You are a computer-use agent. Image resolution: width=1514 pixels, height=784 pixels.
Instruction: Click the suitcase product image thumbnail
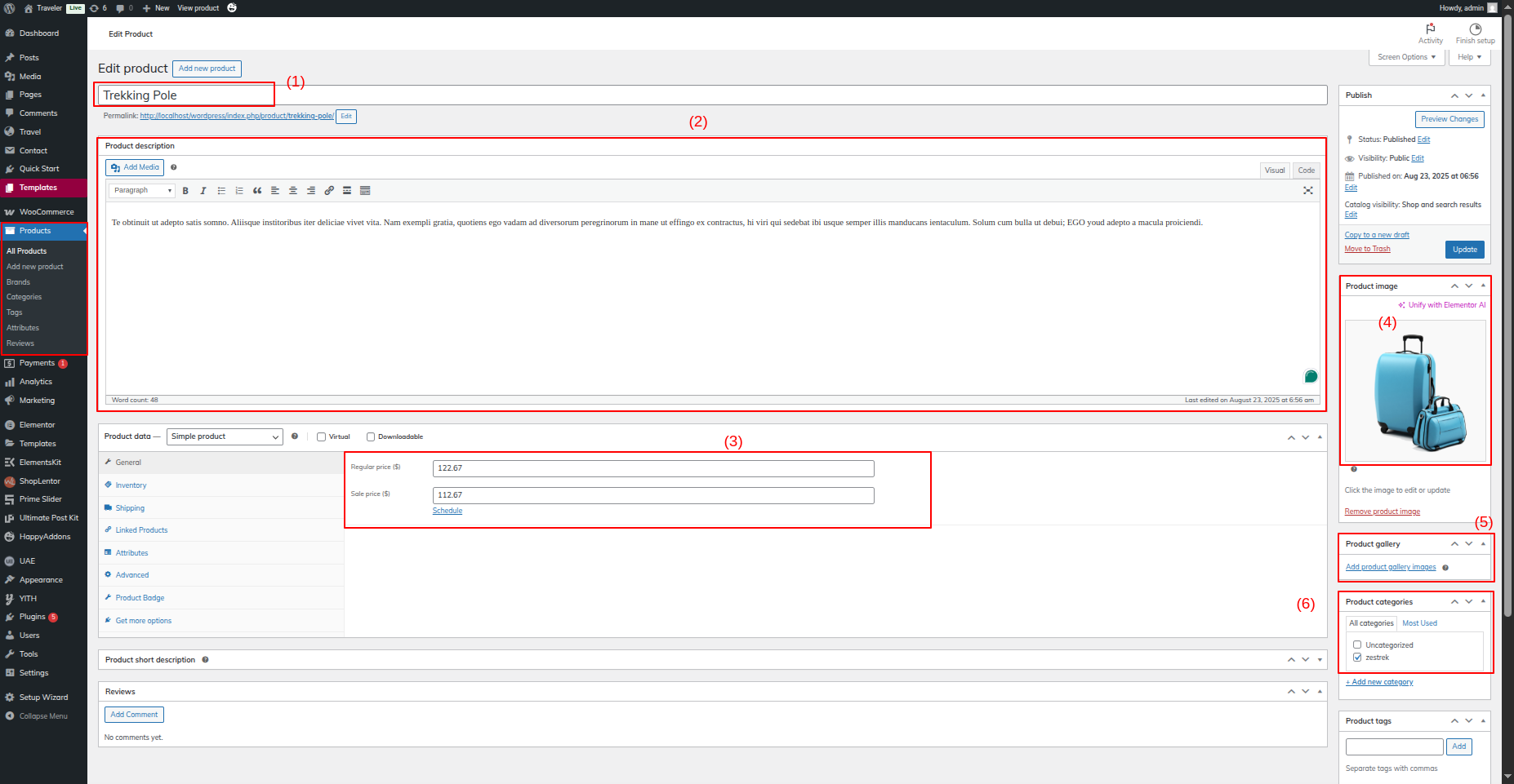[1415, 392]
